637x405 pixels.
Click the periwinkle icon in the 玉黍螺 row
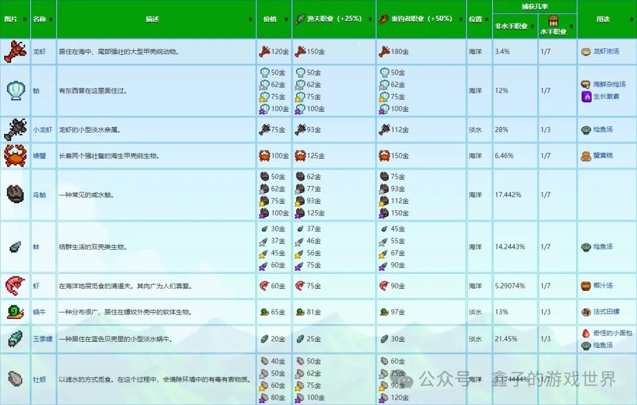(15, 339)
